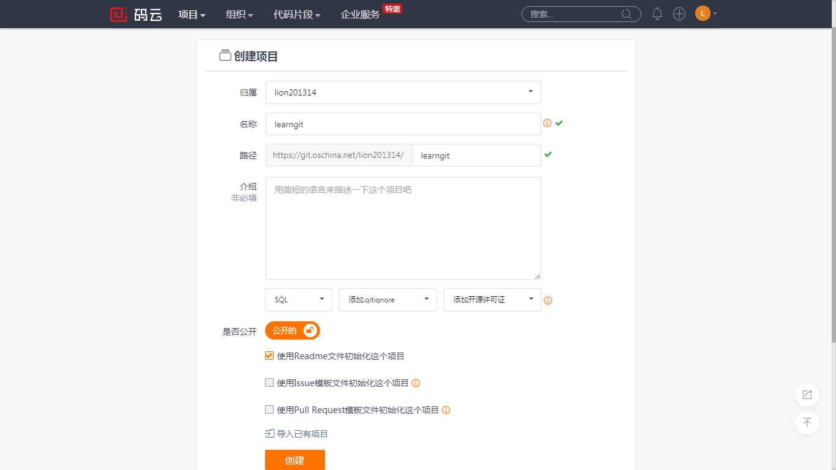Image resolution: width=836 pixels, height=470 pixels.
Task: Click the 路径 input with learngit
Action: click(x=477, y=155)
